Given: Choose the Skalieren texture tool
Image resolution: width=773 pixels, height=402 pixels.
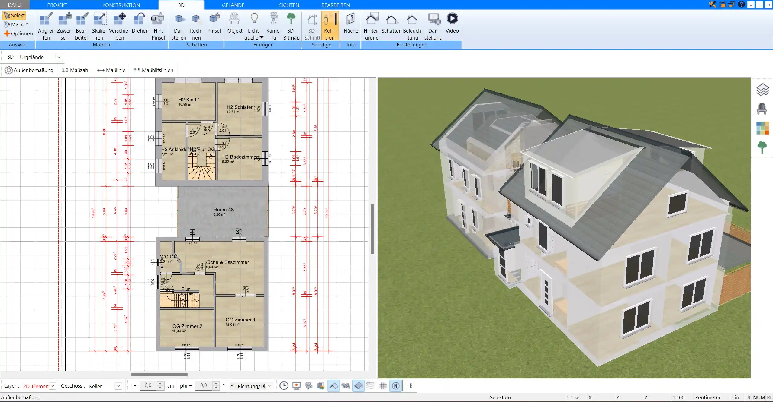Looking at the screenshot, I should coord(99,26).
